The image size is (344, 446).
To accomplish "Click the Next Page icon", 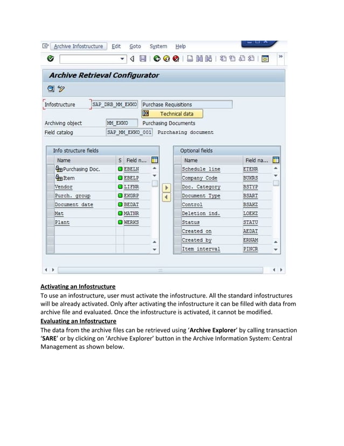I will (242, 59).
